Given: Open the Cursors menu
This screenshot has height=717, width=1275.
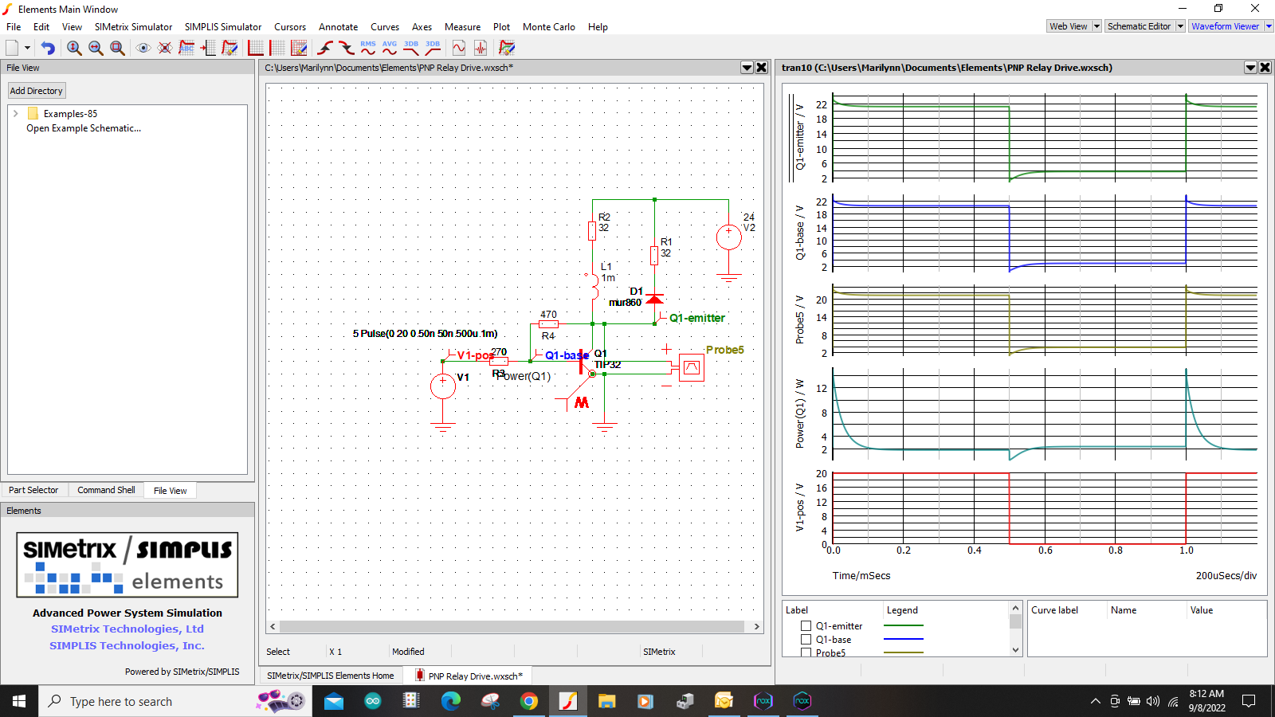Looking at the screenshot, I should point(290,27).
